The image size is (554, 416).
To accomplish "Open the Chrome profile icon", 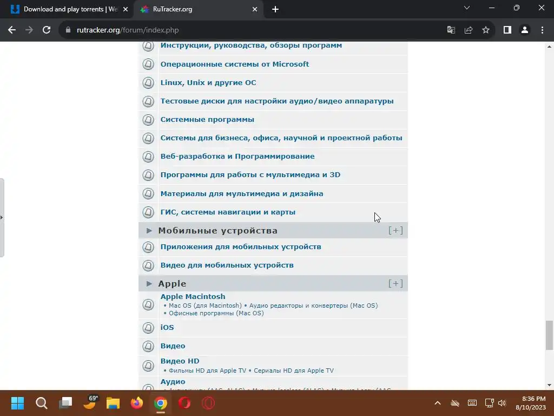I will pos(525,30).
